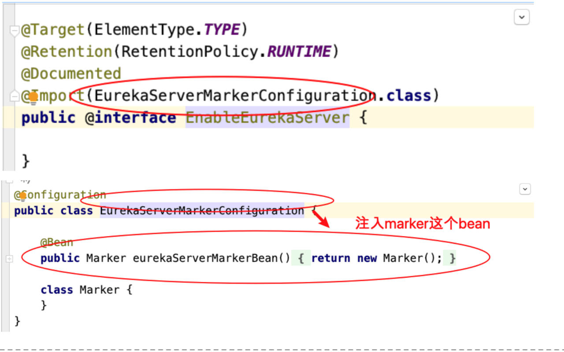
Task: Click RetentionPolicy in the @Retention annotation
Action: 188,52
